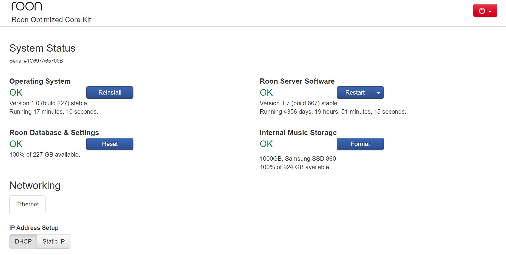
Task: Click the Roon Server Software OK status
Action: (266, 92)
